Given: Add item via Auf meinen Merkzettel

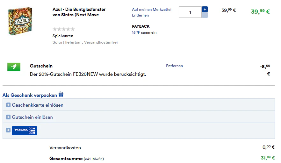Looking at the screenshot, I should click(152, 10).
